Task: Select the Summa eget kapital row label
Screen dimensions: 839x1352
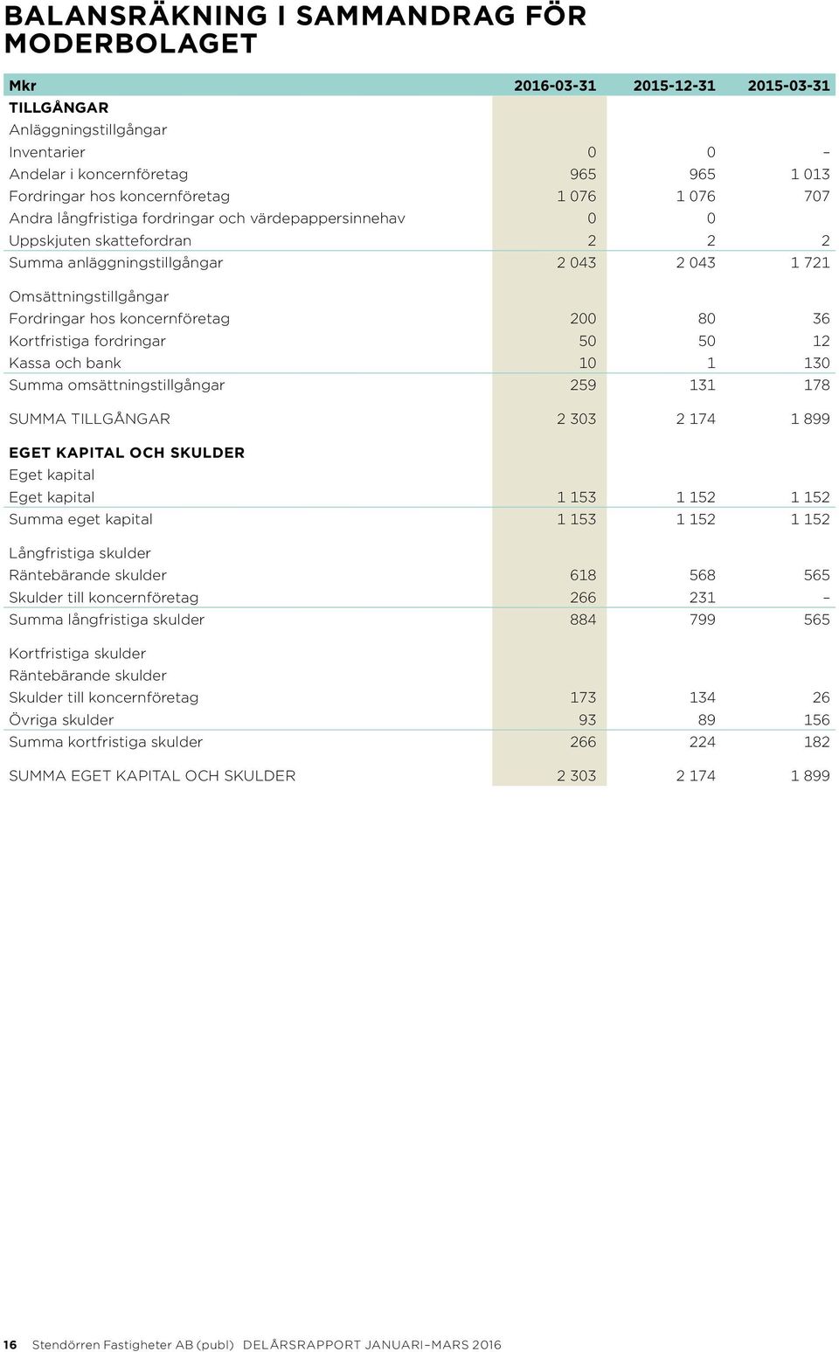Action: coord(80,519)
